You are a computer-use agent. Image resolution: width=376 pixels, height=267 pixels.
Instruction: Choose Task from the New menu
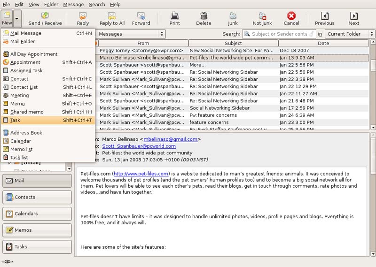tap(16, 120)
